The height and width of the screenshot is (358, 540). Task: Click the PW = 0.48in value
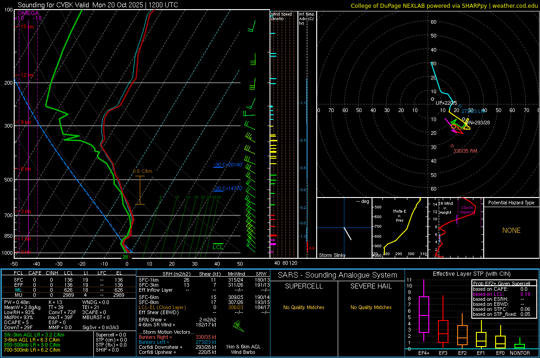click(x=17, y=302)
